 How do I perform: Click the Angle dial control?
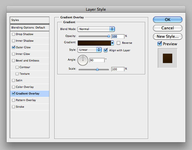pyautogui.click(x=83, y=59)
